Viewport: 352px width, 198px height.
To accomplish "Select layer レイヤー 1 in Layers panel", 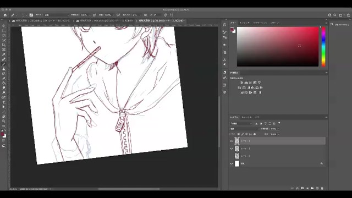I will pos(278,156).
